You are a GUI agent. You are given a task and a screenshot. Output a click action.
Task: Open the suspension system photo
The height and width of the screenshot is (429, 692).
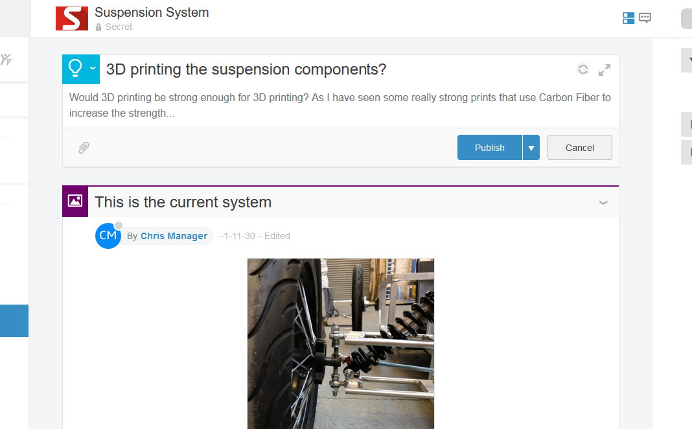point(341,343)
